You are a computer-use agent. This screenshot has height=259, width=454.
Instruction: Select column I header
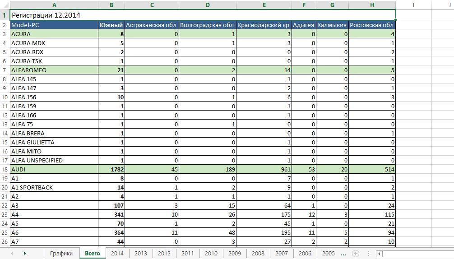click(x=413, y=5)
